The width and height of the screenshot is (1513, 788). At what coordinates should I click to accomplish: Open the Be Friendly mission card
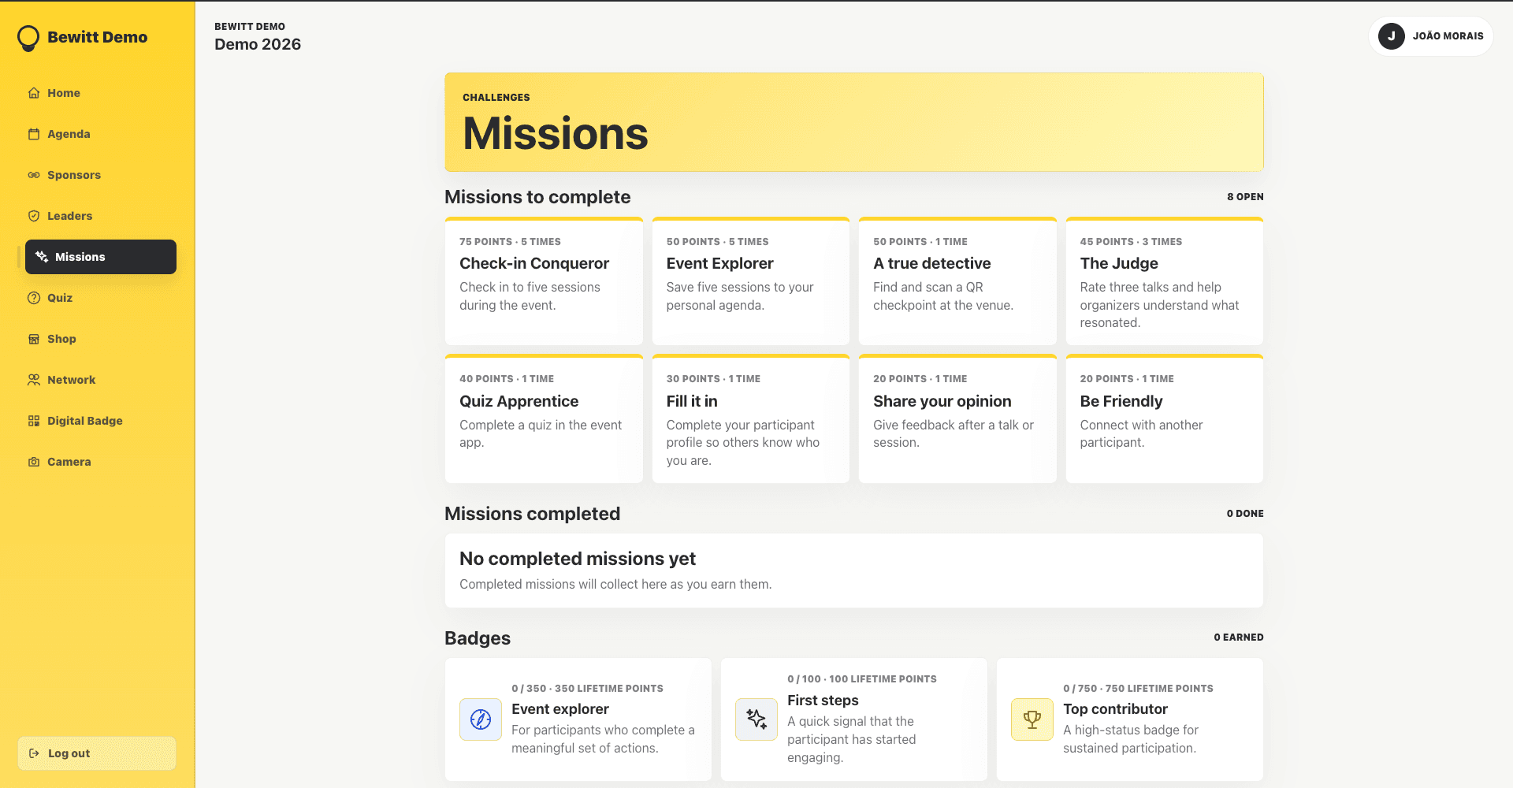1165,418
